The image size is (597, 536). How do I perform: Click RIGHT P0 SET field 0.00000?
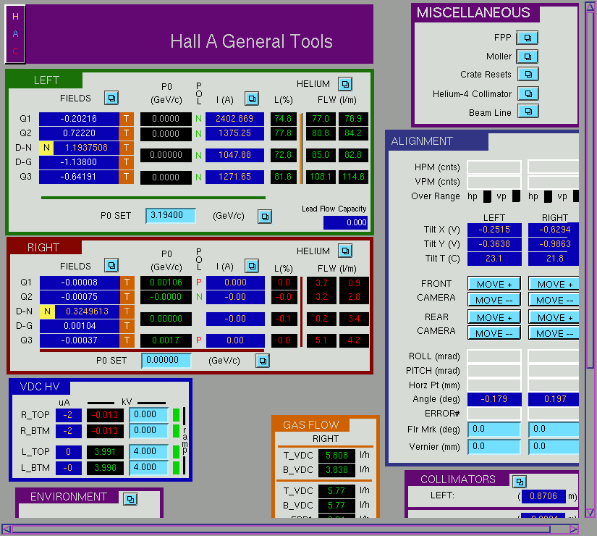point(166,360)
